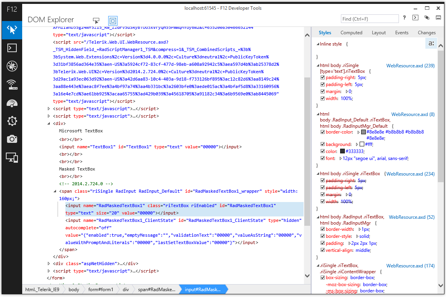Show the console panel icon in toolbar
Viewport: 446px width, 297px height.
pos(415,18)
